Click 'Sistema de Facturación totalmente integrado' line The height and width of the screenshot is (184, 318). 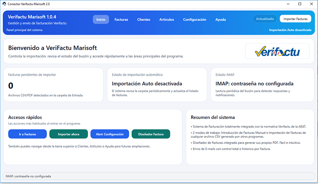point(248,126)
